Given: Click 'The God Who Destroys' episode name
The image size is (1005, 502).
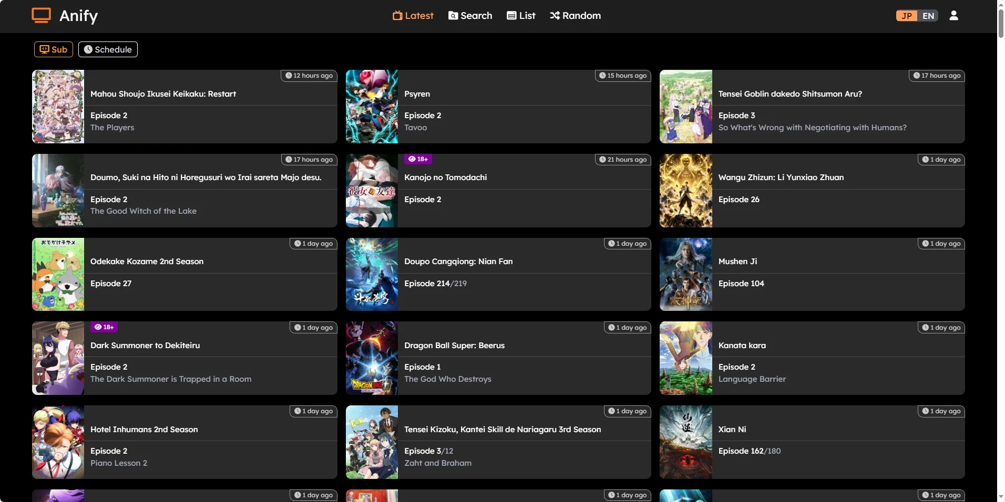Looking at the screenshot, I should point(448,379).
